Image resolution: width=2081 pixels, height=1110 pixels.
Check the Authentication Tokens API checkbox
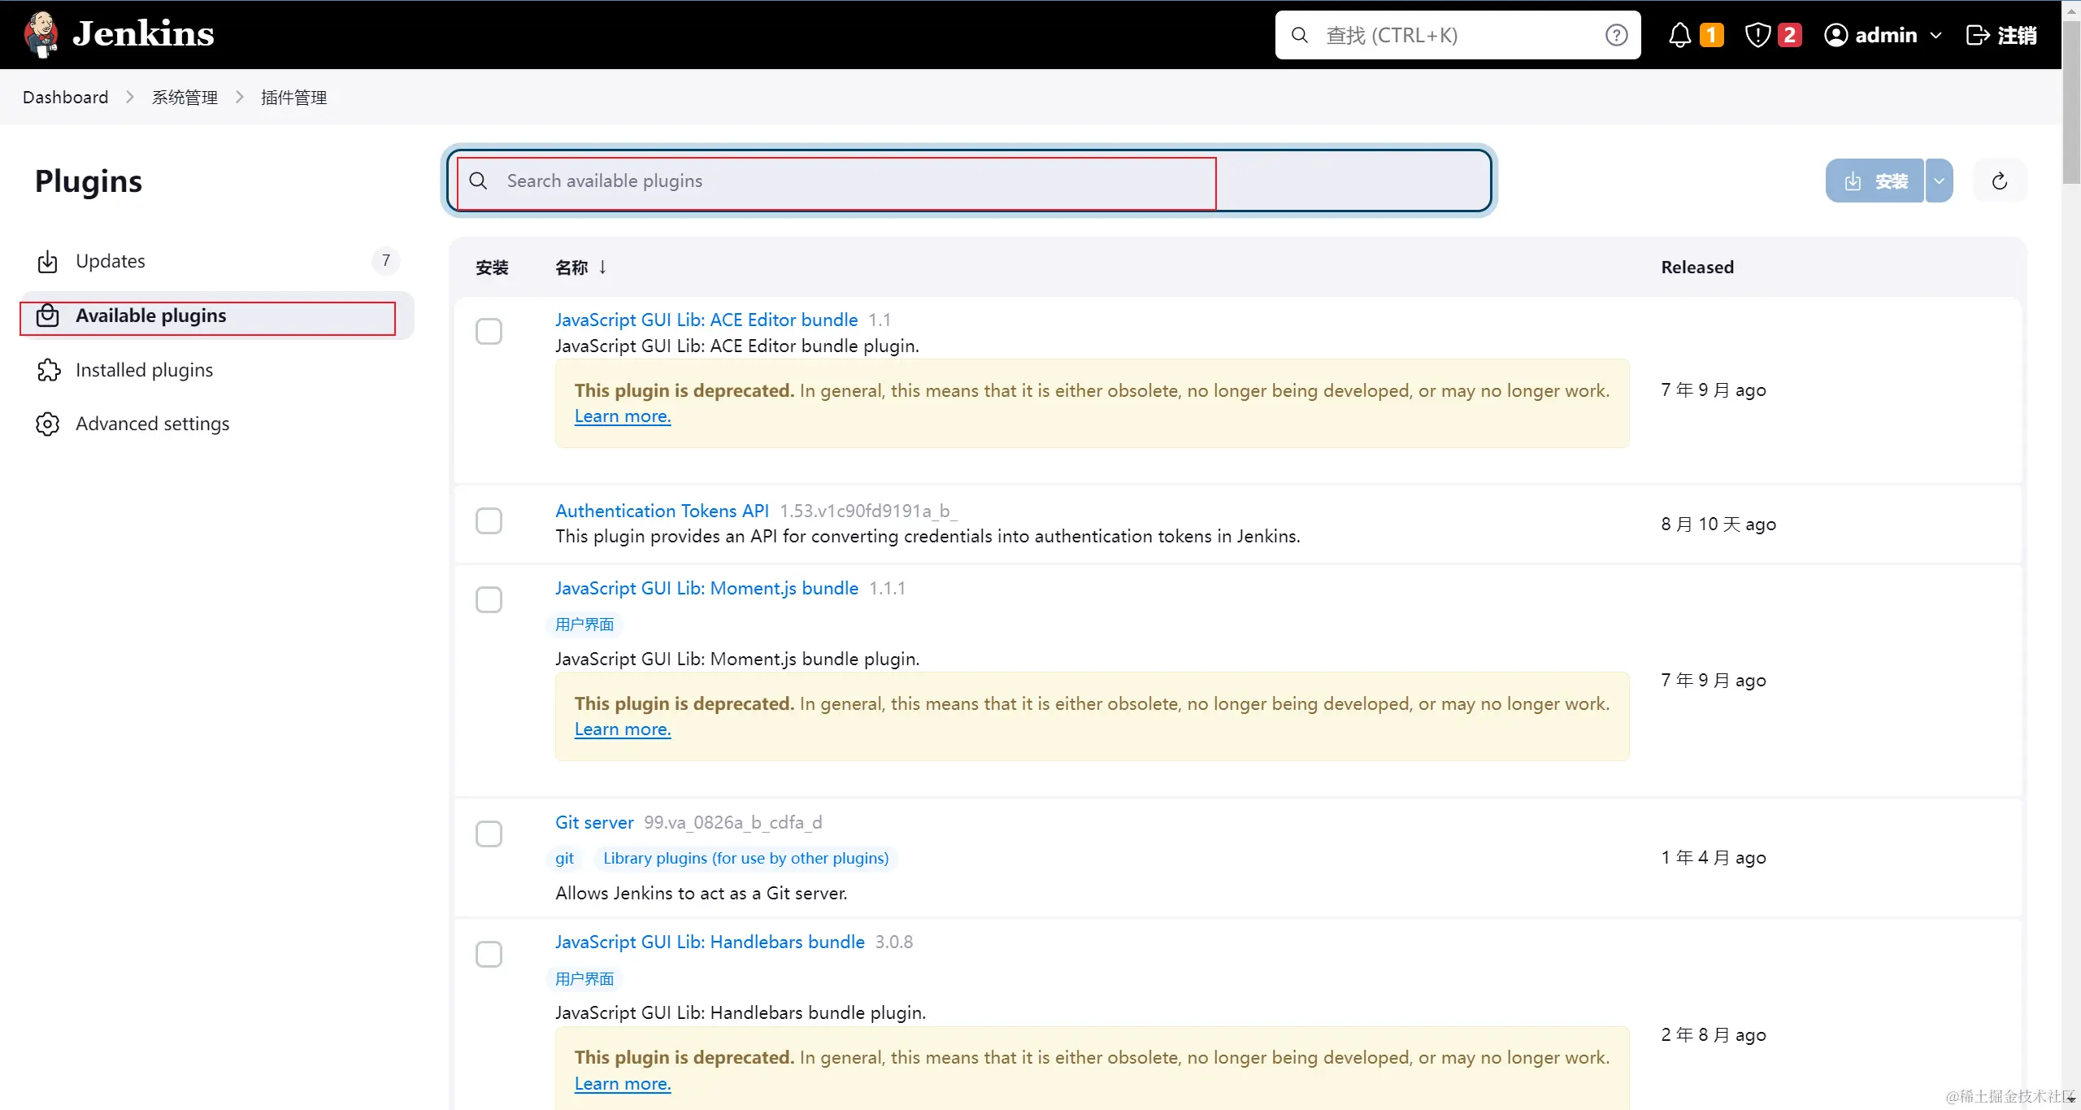point(489,521)
